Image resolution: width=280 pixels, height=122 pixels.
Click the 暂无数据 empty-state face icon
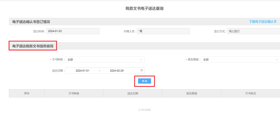pyautogui.click(x=139, y=110)
